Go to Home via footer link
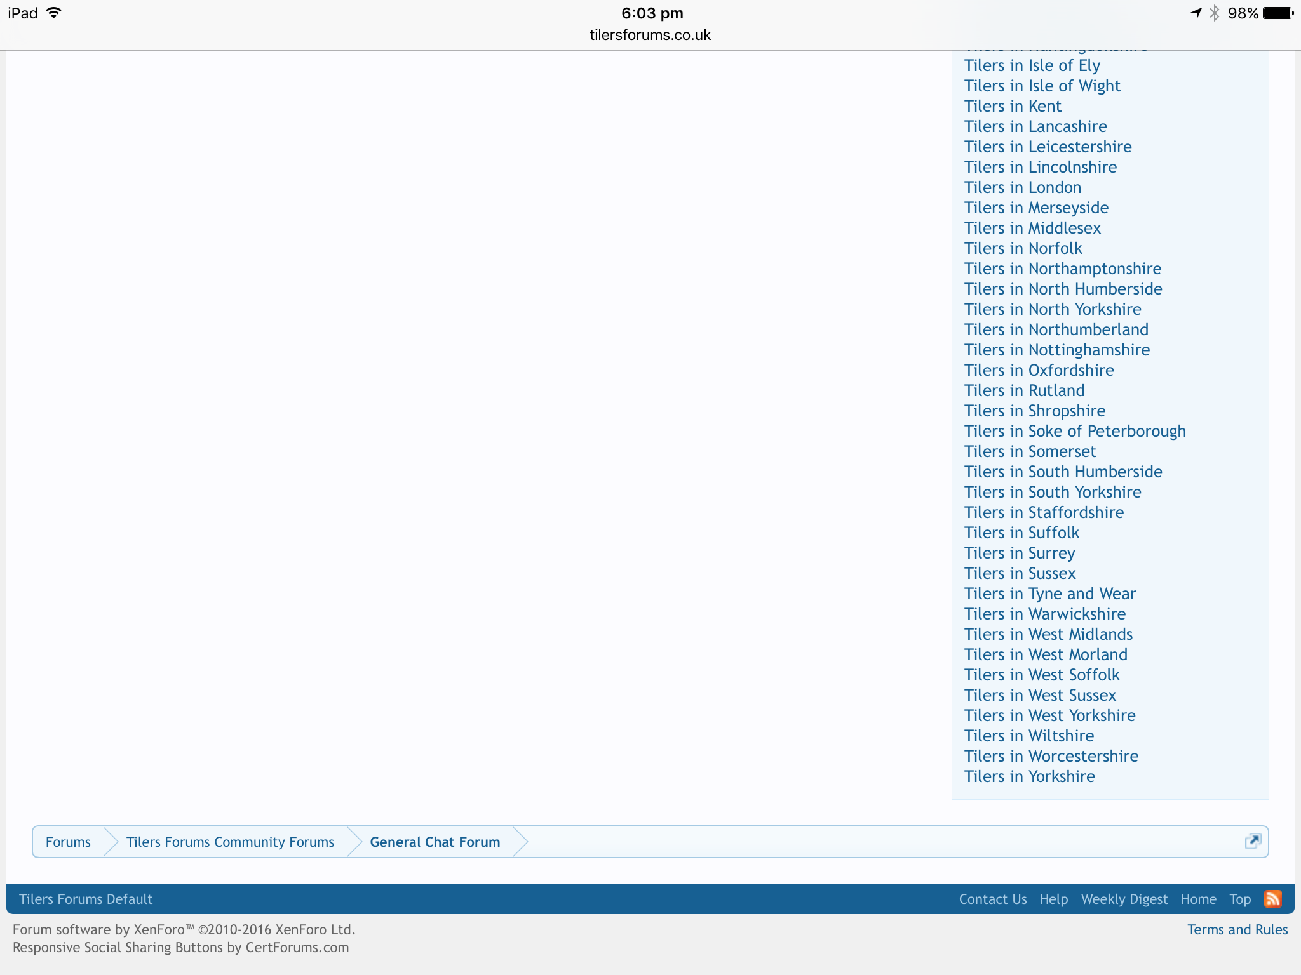1301x975 pixels. point(1199,899)
